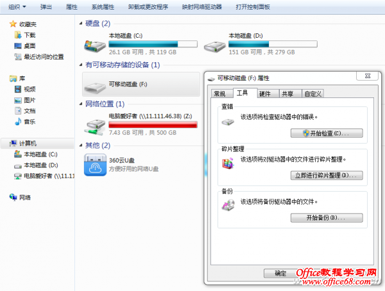The width and height of the screenshot is (385, 291).
Task: Click the text 该选项将备份驱动器中的文件。
Action: pos(279,202)
